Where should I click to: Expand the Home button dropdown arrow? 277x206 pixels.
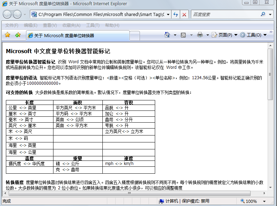(175, 35)
